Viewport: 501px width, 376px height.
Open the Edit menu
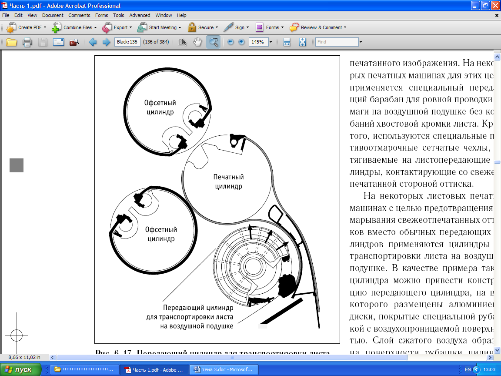click(x=18, y=15)
